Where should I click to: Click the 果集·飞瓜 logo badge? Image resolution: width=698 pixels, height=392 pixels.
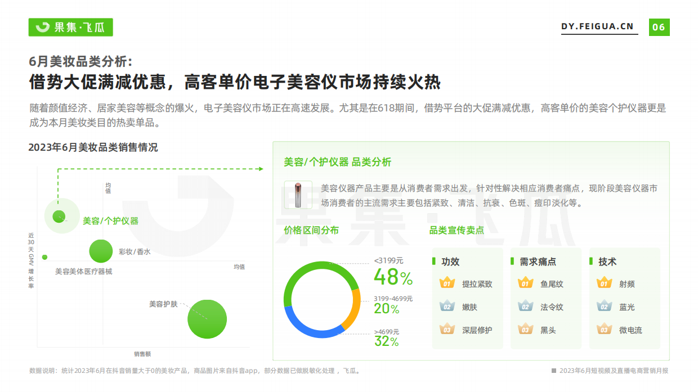tap(70, 27)
